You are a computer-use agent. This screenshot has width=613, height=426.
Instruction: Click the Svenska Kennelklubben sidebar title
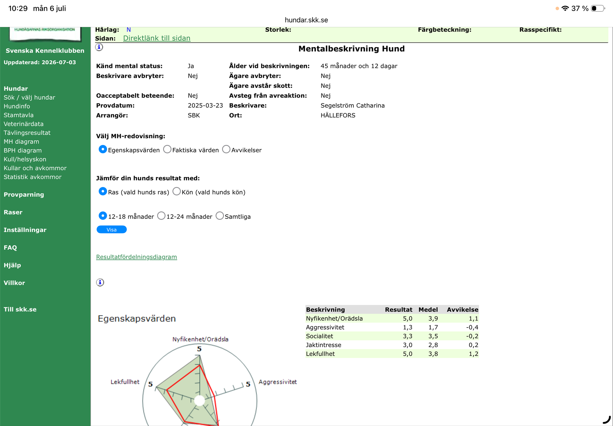coord(45,51)
